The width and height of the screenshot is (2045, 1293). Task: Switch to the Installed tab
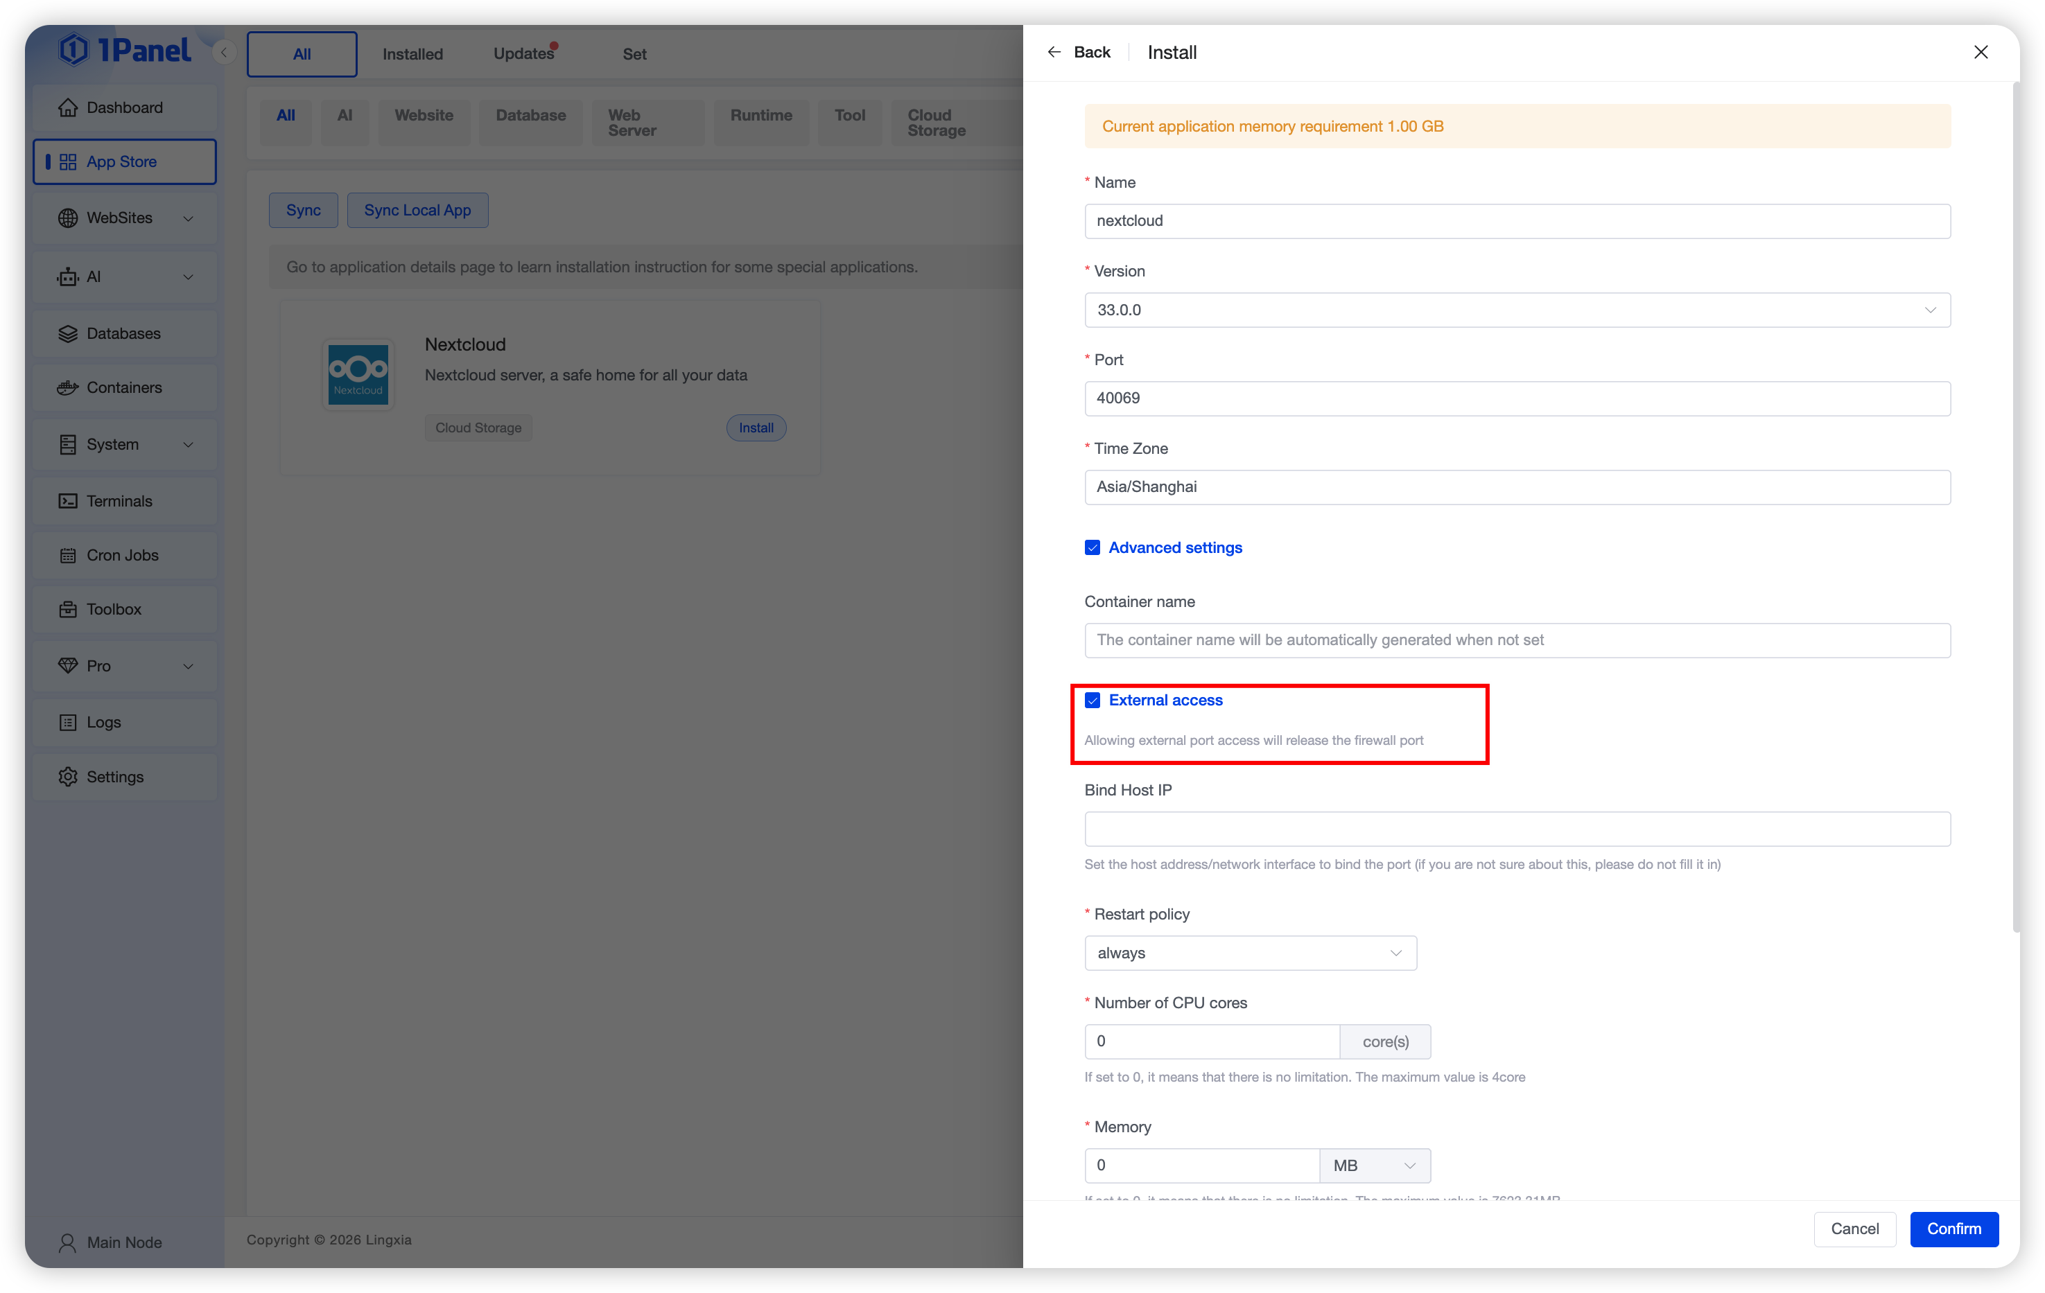coord(412,54)
